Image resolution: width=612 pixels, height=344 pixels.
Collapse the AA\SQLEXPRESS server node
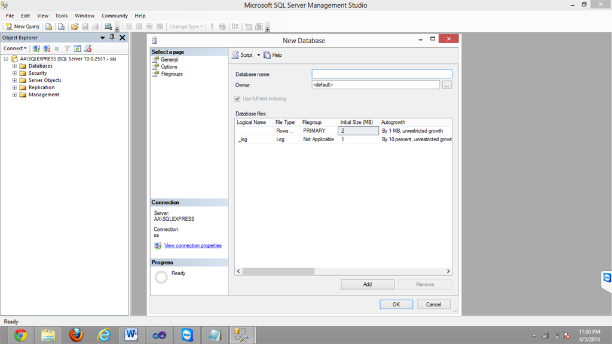pyautogui.click(x=6, y=59)
